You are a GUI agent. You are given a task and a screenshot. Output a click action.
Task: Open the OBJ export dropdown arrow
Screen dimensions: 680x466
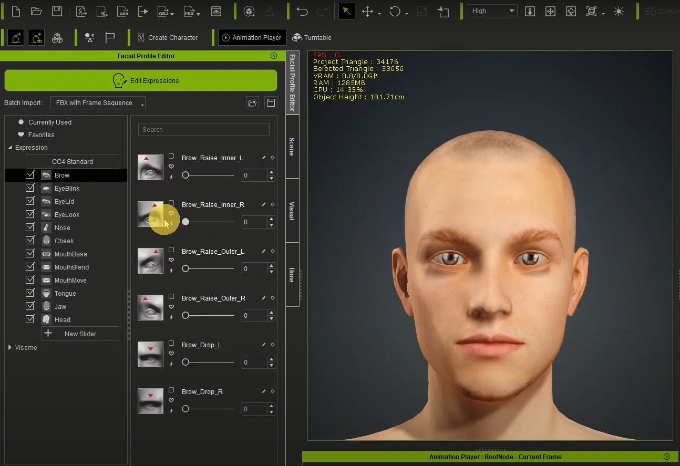pyautogui.click(x=172, y=14)
